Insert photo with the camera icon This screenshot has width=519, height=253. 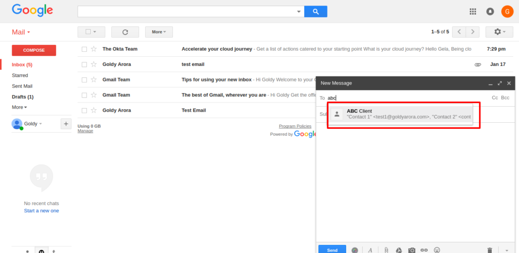pyautogui.click(x=412, y=250)
